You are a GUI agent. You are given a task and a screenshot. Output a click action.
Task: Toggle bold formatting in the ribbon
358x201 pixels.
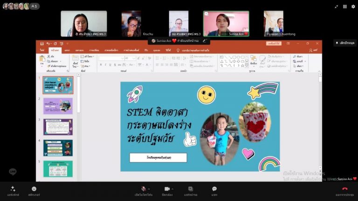pyautogui.click(x=100, y=65)
